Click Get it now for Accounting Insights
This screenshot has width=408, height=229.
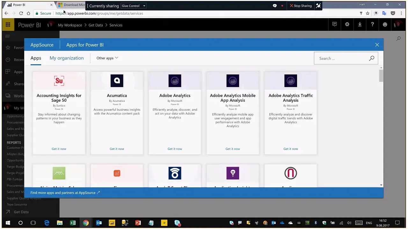(59, 149)
